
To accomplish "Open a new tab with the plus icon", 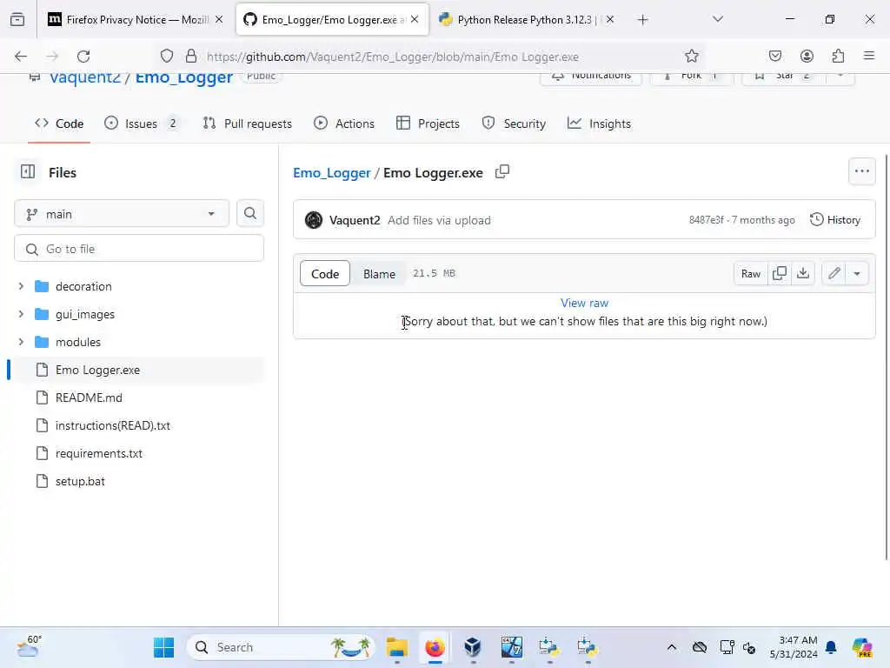I will tap(642, 20).
